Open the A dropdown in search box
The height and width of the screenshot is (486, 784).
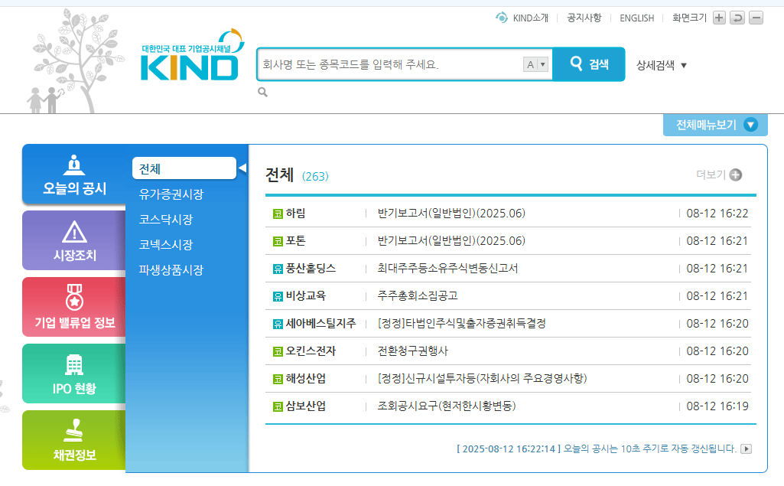pos(536,64)
